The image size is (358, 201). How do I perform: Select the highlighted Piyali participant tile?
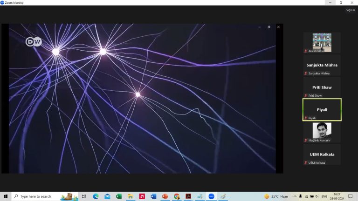point(322,110)
